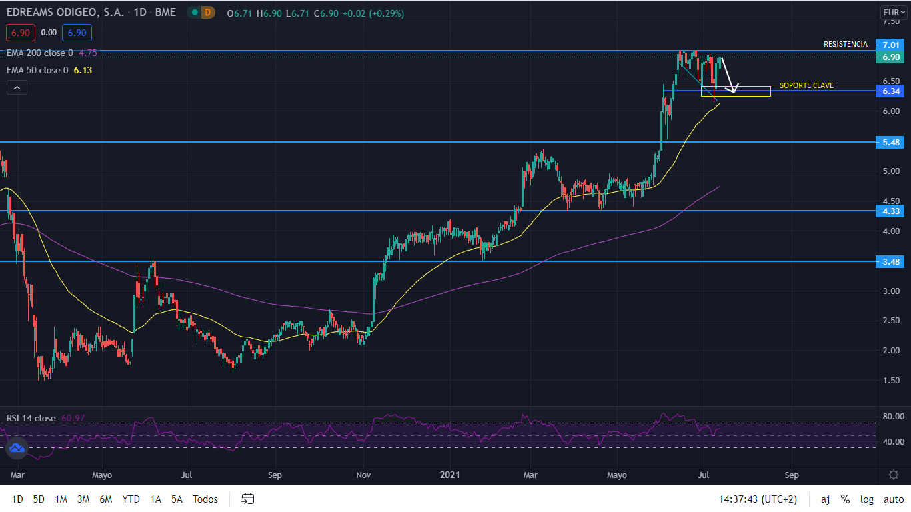Image resolution: width=911 pixels, height=512 pixels.
Task: Collapse the indicator legend with chevron
Action: [17, 87]
